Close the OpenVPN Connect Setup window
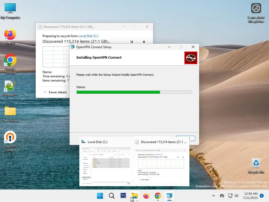269x202 pixels. [193, 47]
